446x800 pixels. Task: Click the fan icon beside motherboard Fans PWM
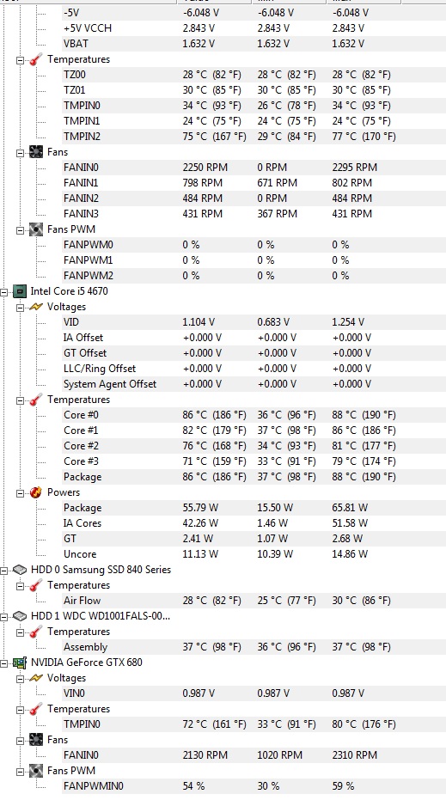(36, 229)
